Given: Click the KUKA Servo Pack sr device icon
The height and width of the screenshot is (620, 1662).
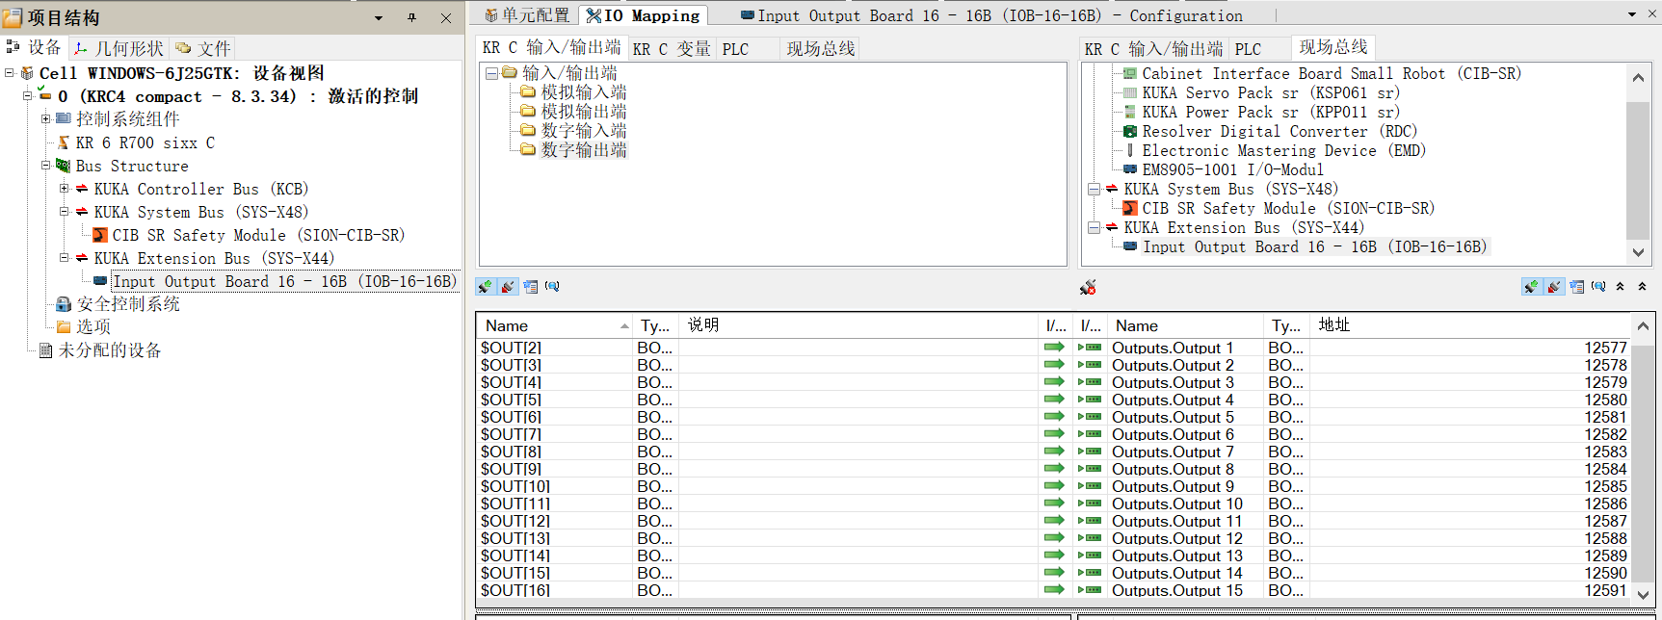Looking at the screenshot, I should 1130,93.
